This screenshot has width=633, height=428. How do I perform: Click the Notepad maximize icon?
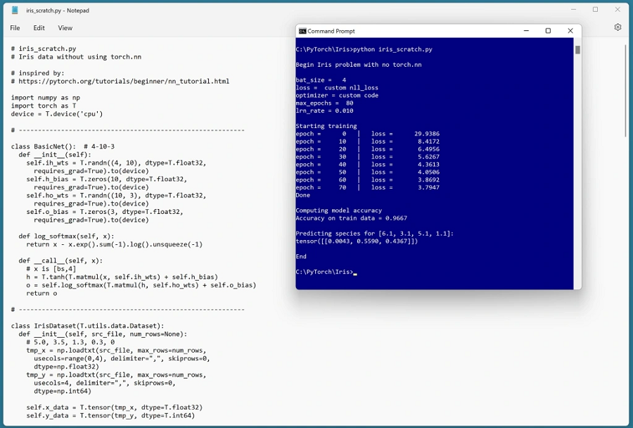(594, 10)
